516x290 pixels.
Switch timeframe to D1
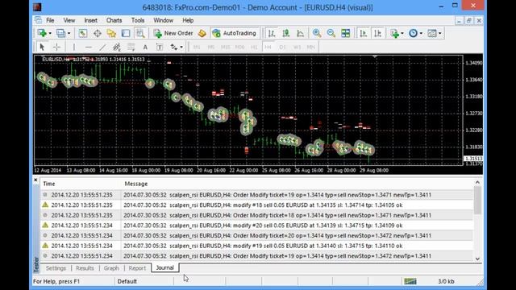pyautogui.click(x=282, y=47)
